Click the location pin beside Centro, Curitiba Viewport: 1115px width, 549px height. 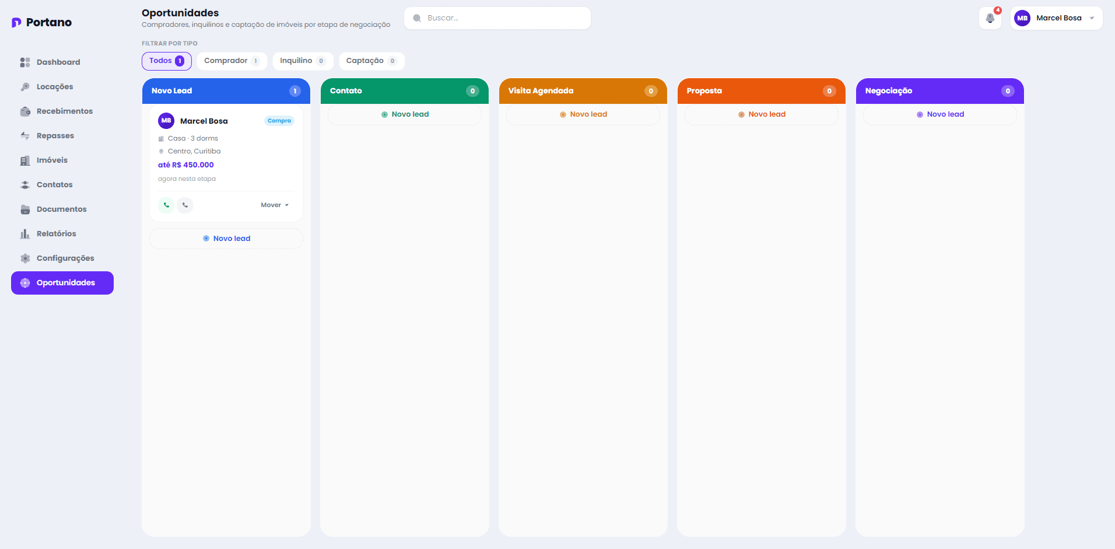(162, 152)
